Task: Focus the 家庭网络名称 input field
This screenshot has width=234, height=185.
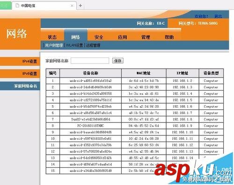Action: click(x=90, y=61)
